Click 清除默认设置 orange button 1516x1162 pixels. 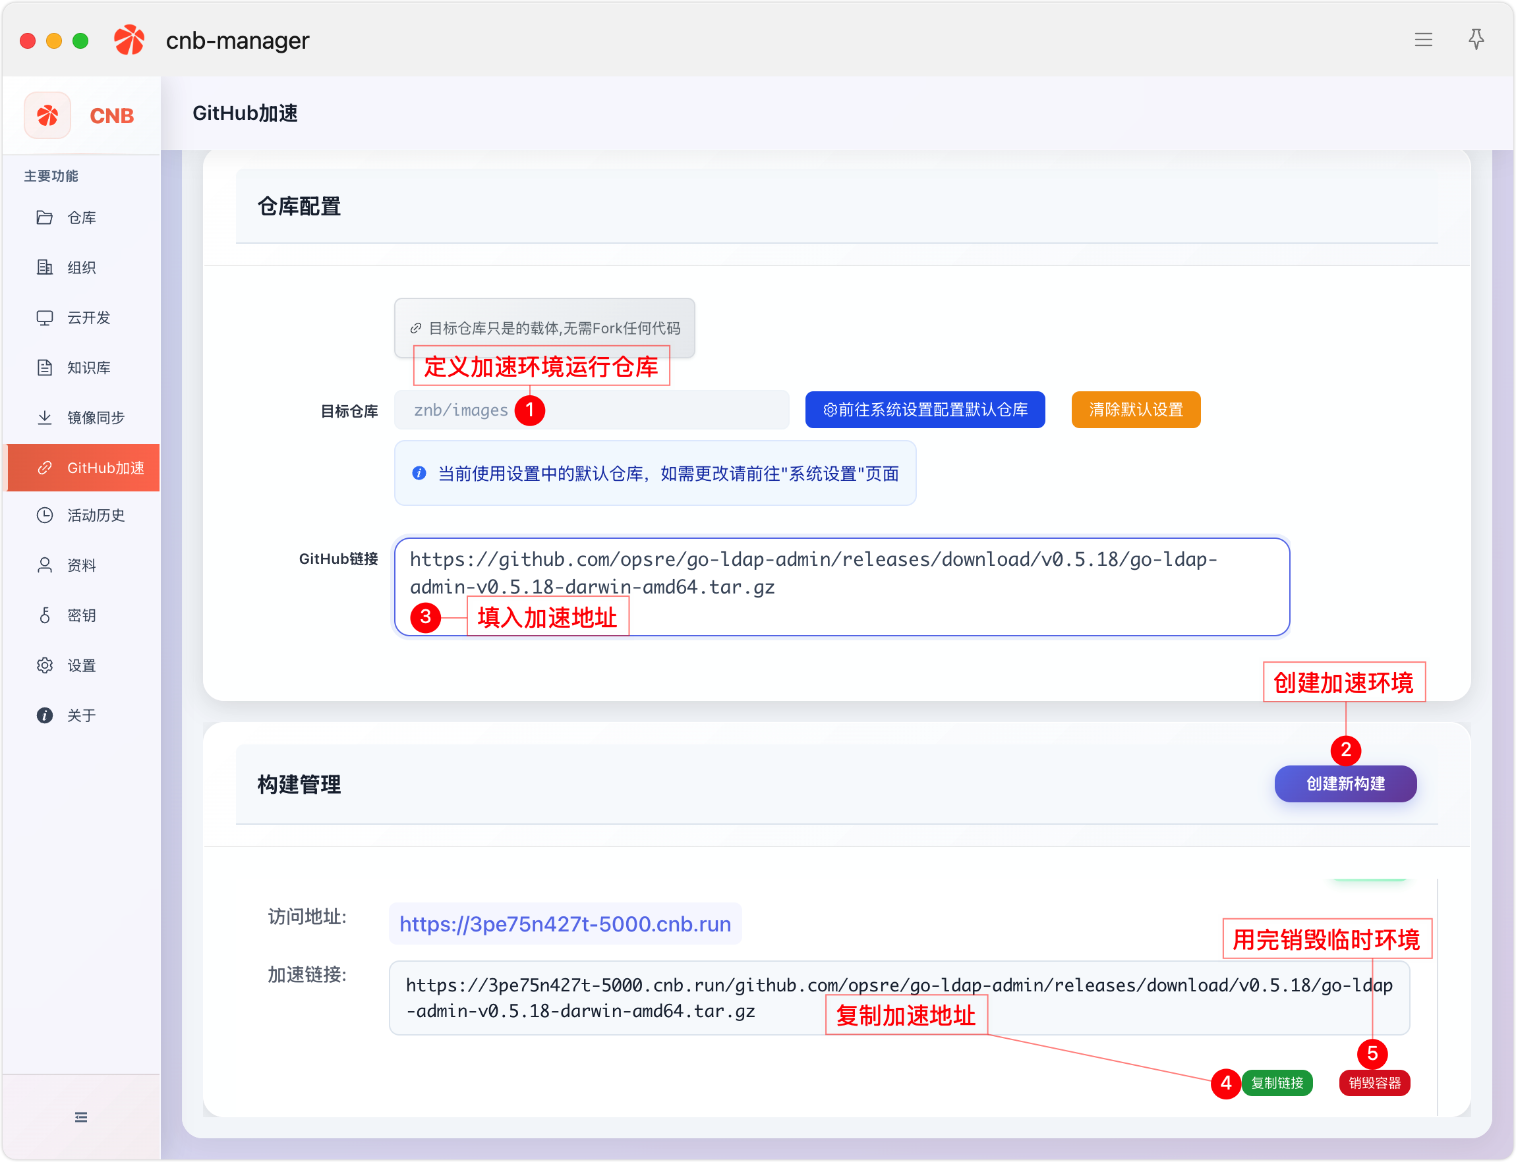coord(1136,410)
